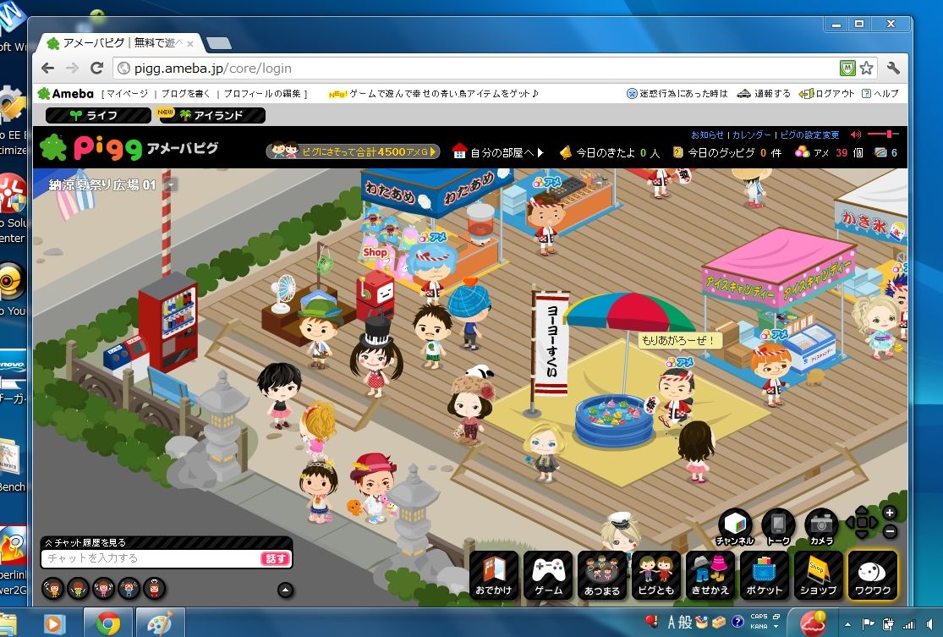Open the ショップ (shop) button
943x637 pixels.
pyautogui.click(x=819, y=575)
